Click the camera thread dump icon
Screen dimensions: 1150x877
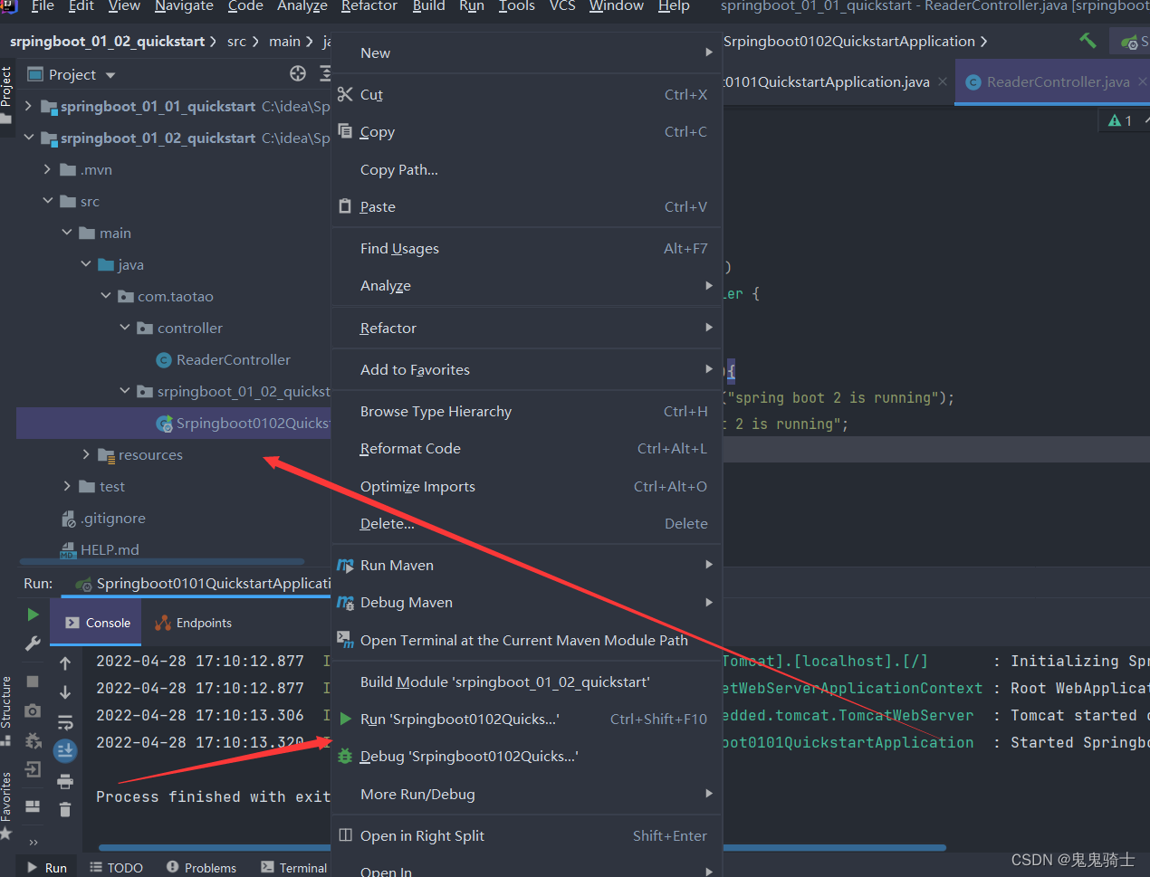(33, 710)
